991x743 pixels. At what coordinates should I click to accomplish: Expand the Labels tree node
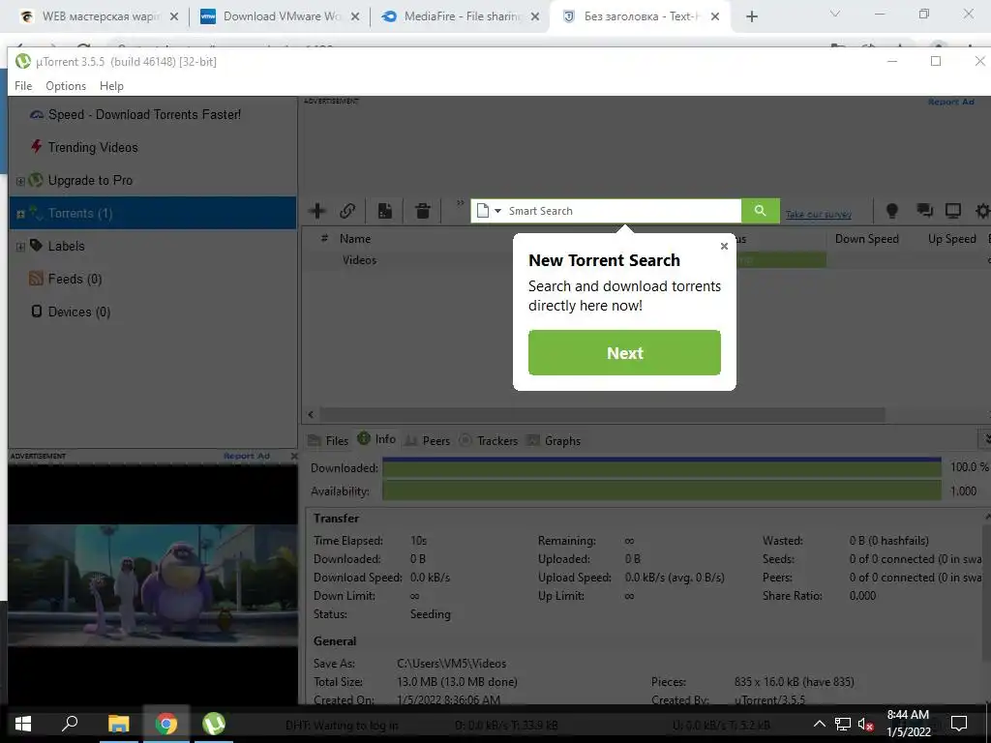pyautogui.click(x=20, y=247)
